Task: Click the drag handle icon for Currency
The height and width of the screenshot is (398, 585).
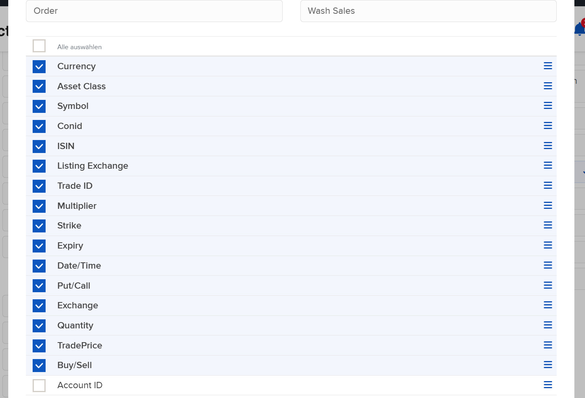Action: coord(548,66)
